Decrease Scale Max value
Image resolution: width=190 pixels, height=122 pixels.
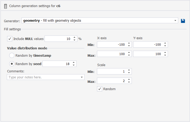[129, 82]
